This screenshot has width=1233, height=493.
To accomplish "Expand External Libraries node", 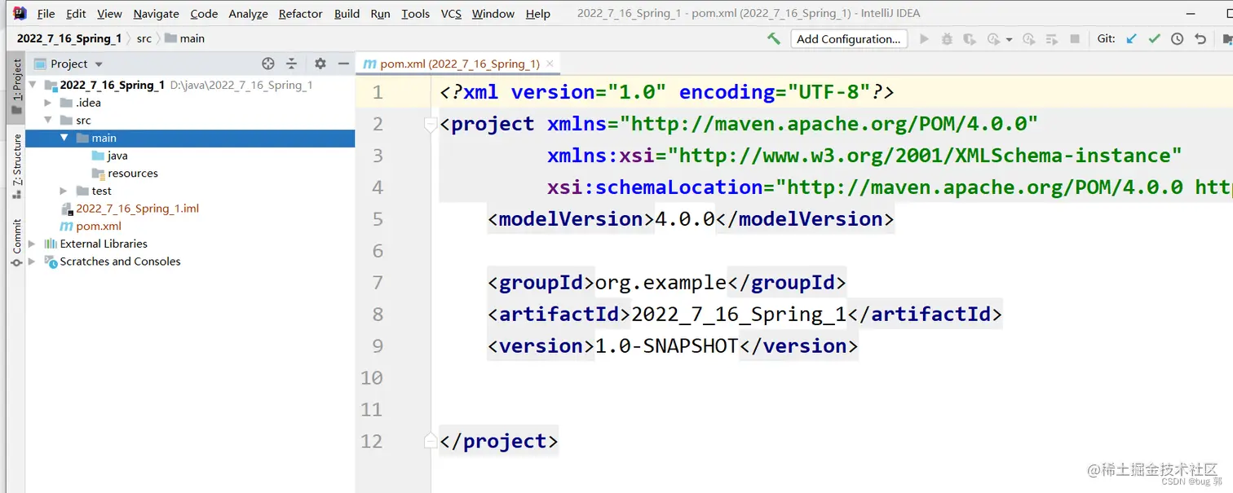I will pos(33,244).
